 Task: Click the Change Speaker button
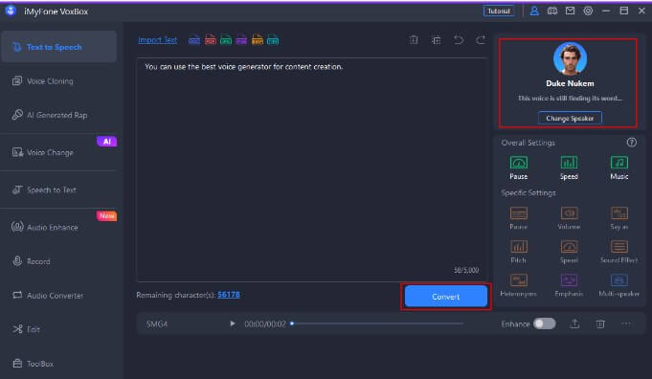(x=570, y=118)
